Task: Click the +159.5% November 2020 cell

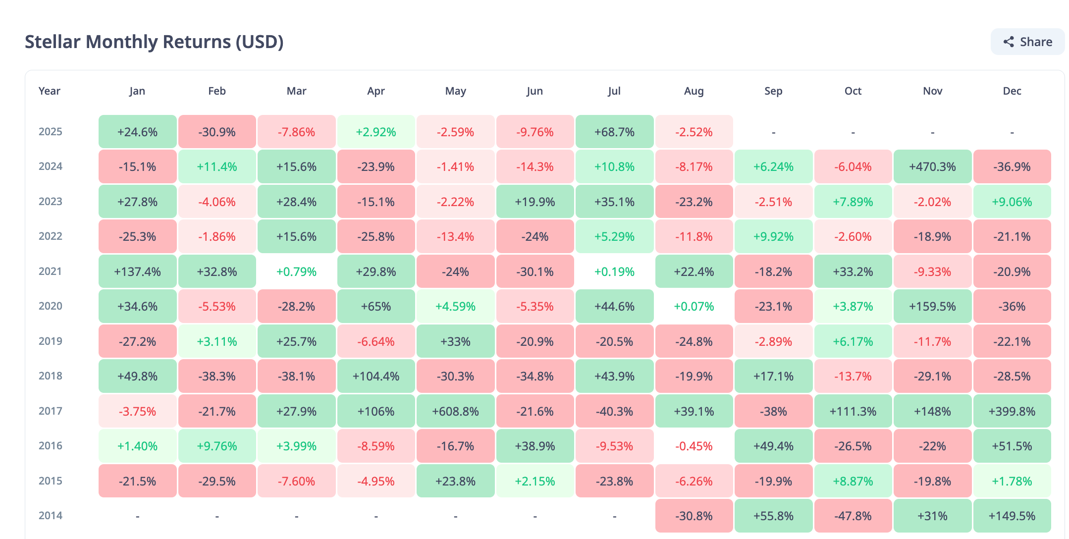Action: click(932, 307)
